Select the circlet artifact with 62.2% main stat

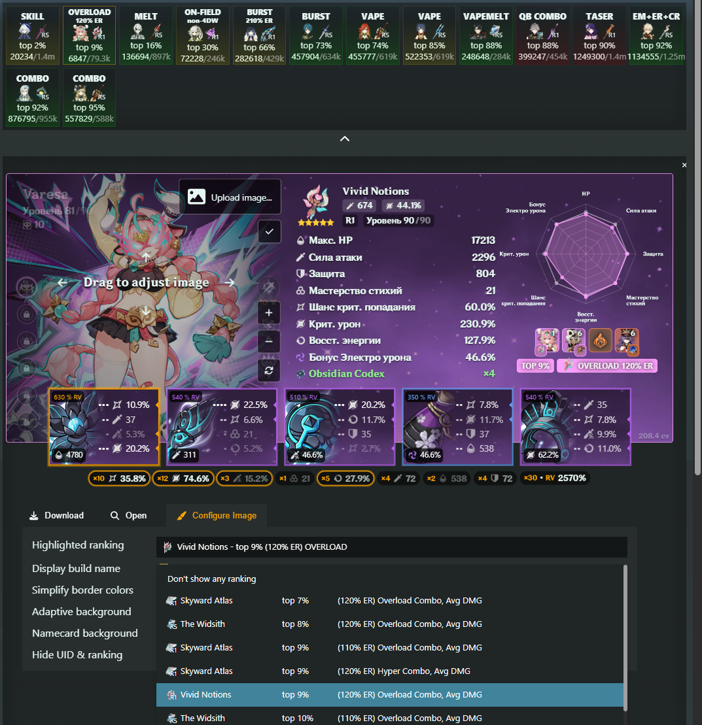[x=575, y=426]
